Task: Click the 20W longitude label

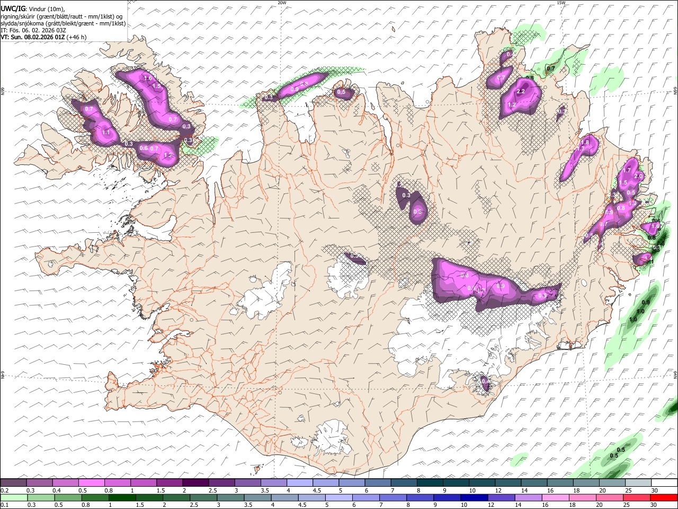Action: pyautogui.click(x=282, y=3)
